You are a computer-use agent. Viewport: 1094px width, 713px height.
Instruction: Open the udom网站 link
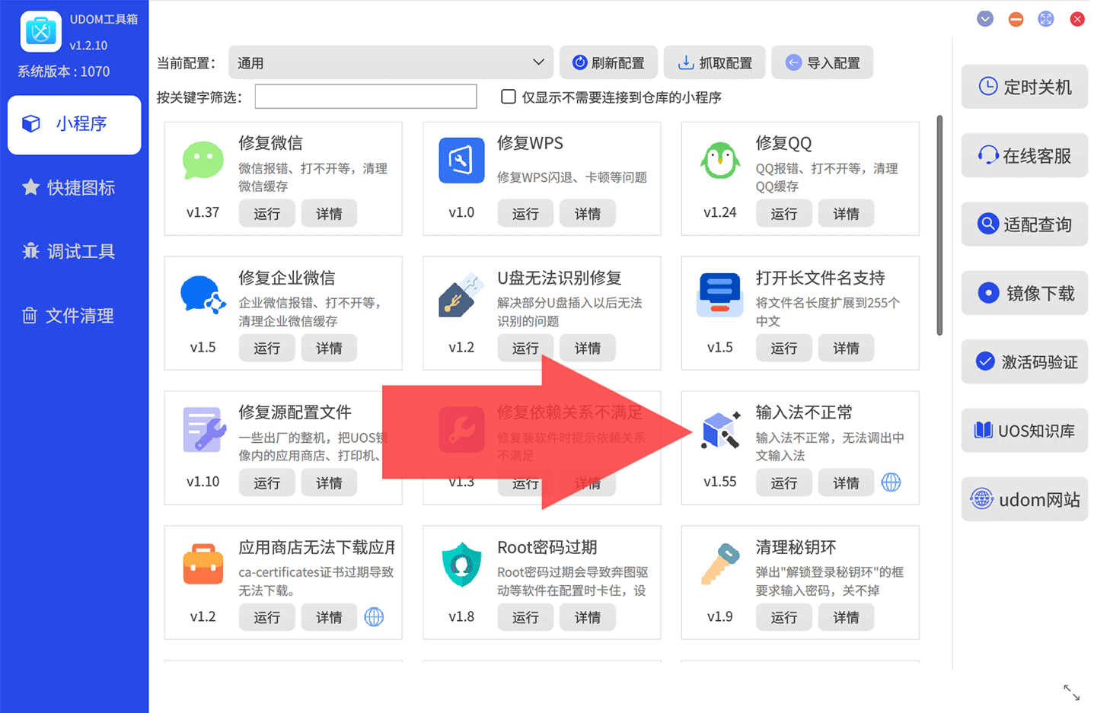click(1024, 499)
